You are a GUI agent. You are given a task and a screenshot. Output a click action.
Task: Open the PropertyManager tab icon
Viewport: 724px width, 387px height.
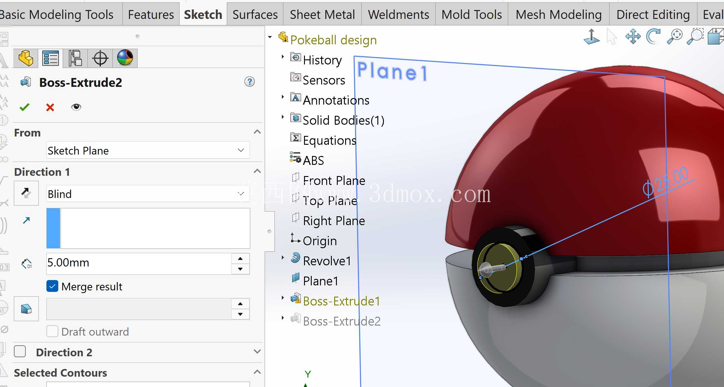pyautogui.click(x=51, y=58)
